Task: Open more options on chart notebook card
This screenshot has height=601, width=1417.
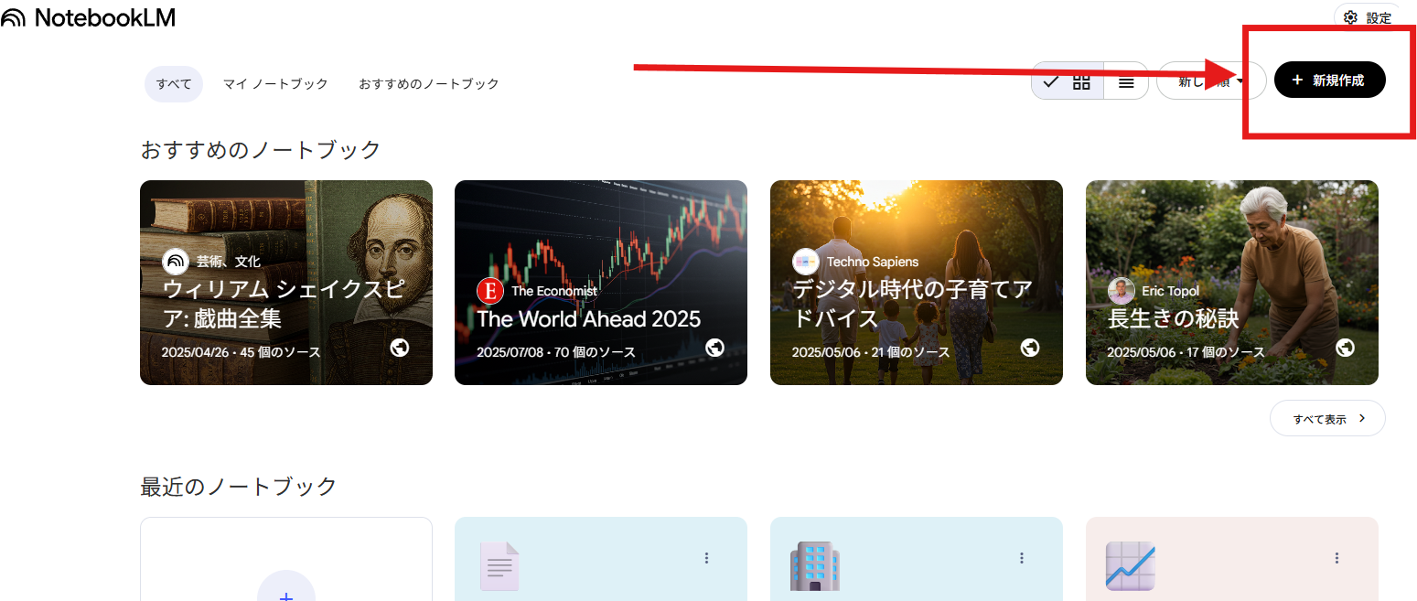Action: point(1336,558)
